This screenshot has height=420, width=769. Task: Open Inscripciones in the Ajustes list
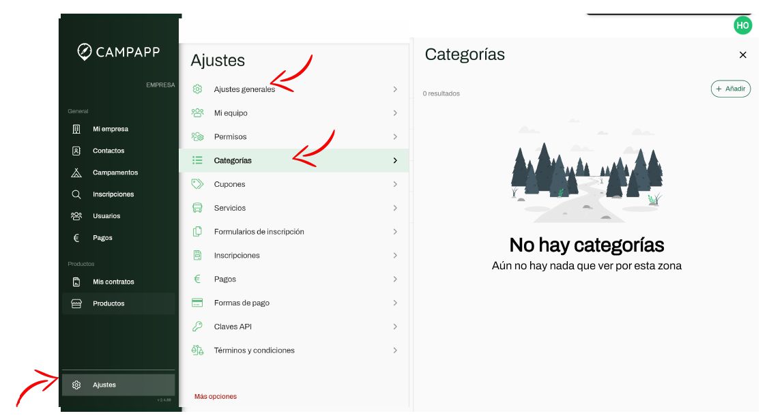tap(237, 256)
